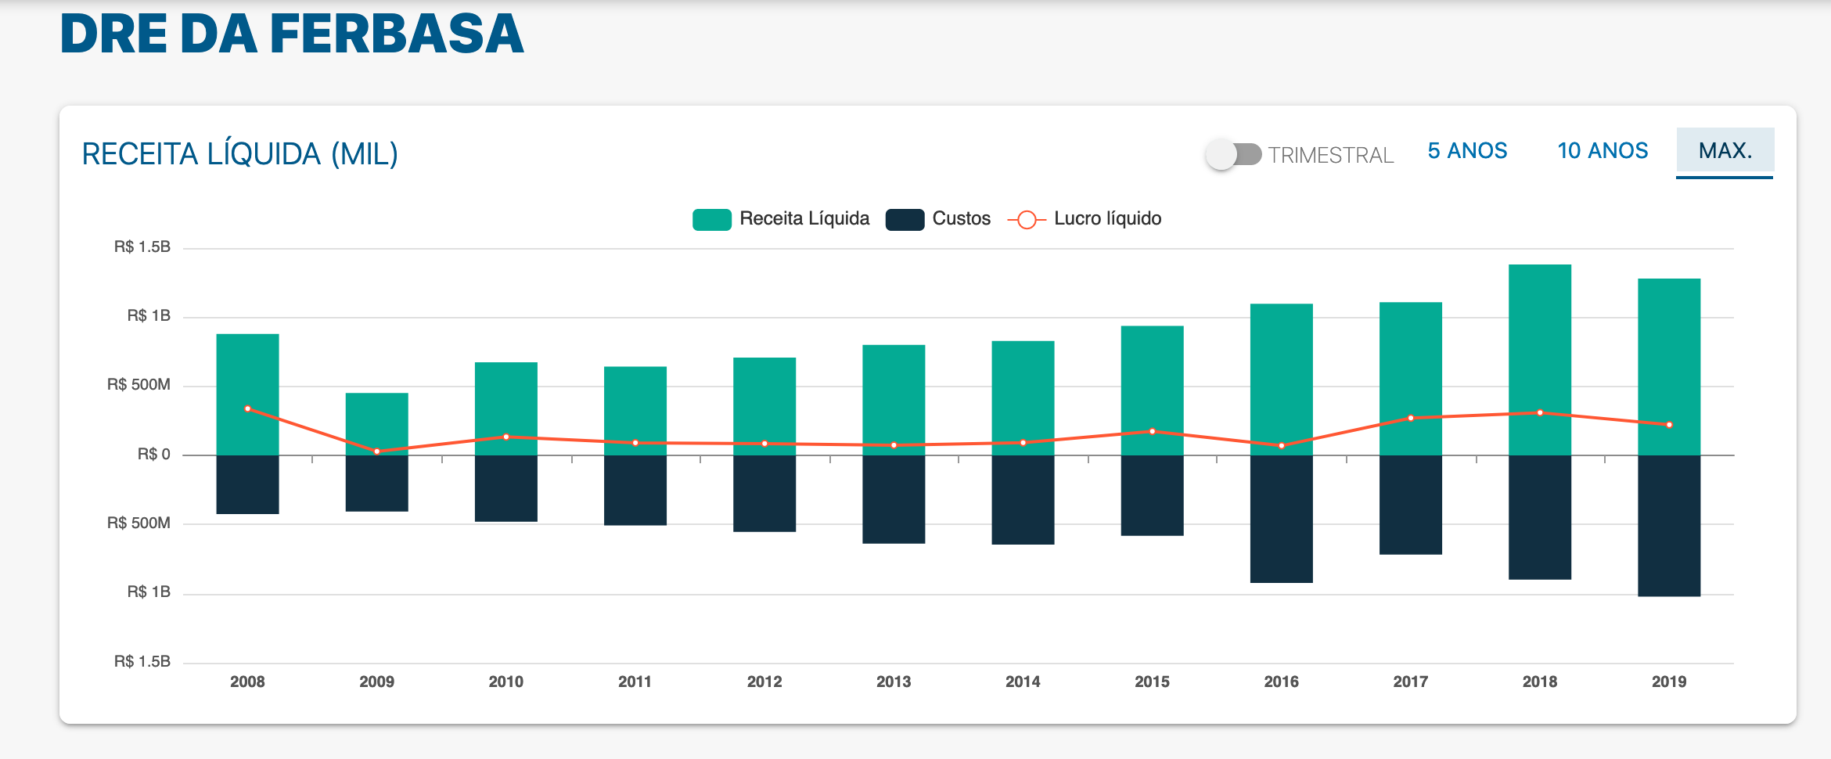The height and width of the screenshot is (759, 1831).
Task: Select the 2016 Receita Líquida bar
Action: tap(1282, 379)
